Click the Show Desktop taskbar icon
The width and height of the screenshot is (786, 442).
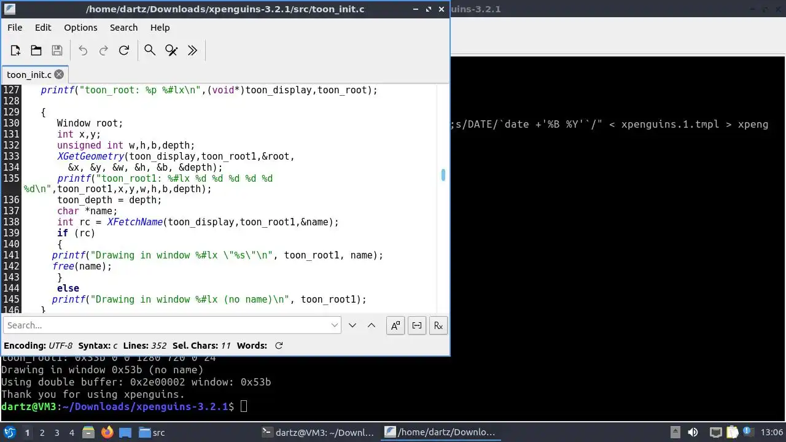pyautogui.click(x=125, y=433)
